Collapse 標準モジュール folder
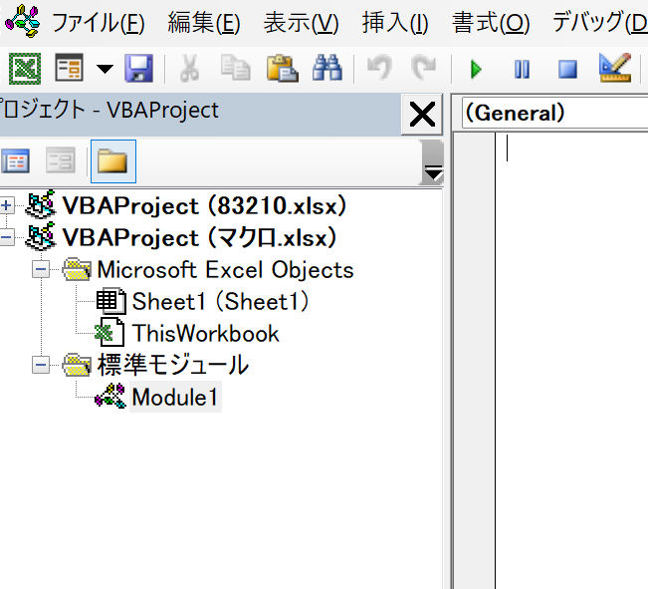The image size is (648, 589). (41, 365)
